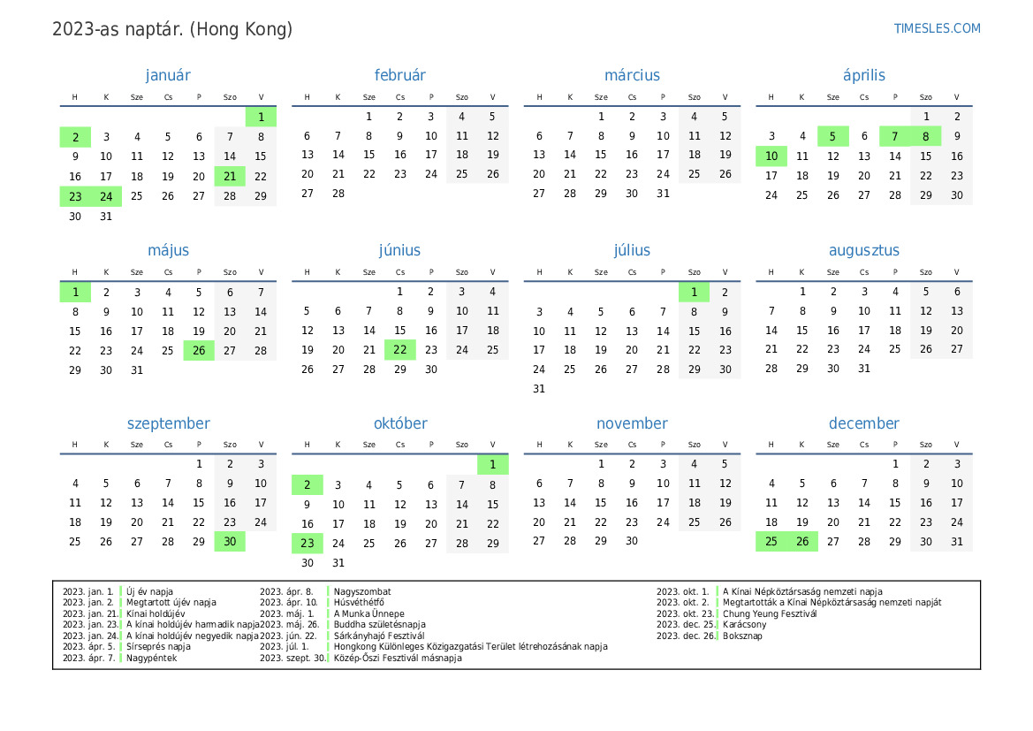The height and width of the screenshot is (731, 1033).
Task: Select highlighted January 1 in január
Action: tap(261, 117)
